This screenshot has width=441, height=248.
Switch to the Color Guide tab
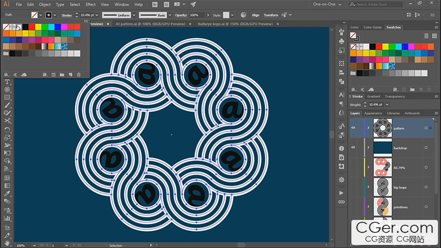coord(373,27)
